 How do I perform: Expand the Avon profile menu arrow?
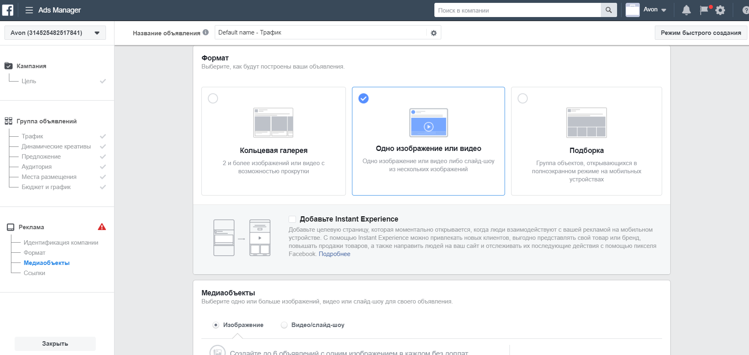664,10
